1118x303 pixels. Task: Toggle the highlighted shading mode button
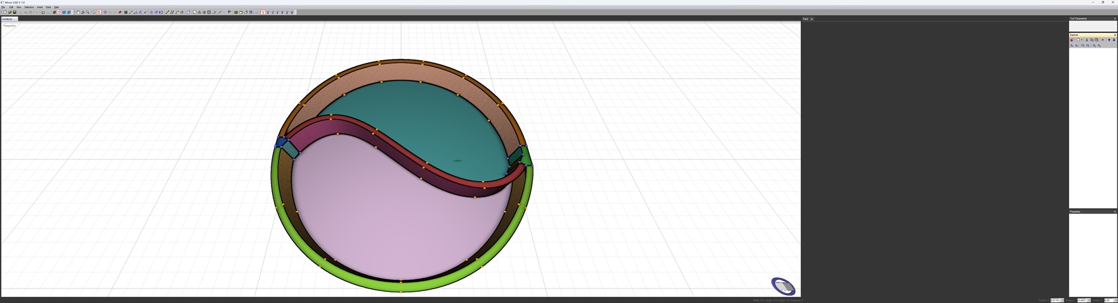(x=59, y=12)
